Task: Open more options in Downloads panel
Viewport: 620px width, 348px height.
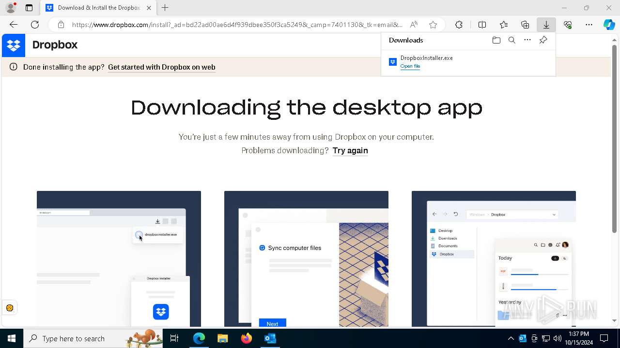Action: coord(527,40)
